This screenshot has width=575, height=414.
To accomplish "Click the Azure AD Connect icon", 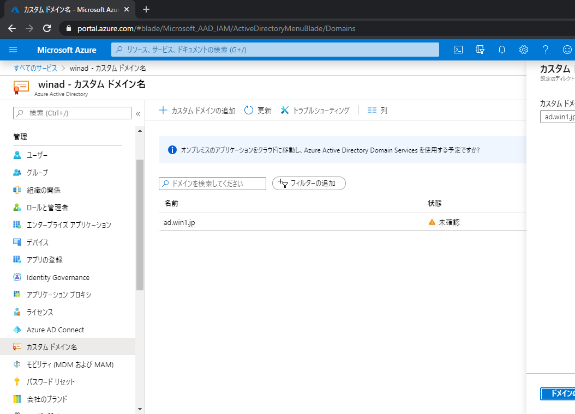I will (17, 330).
